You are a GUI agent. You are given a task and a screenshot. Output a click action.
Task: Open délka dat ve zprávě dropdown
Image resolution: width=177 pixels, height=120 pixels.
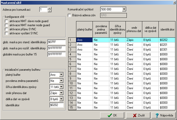tap(61, 99)
